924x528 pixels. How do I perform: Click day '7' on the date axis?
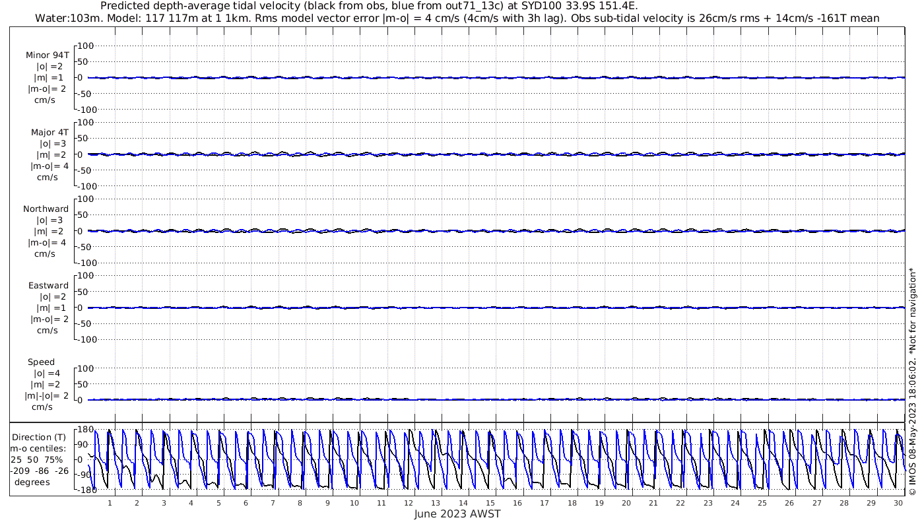273,503
